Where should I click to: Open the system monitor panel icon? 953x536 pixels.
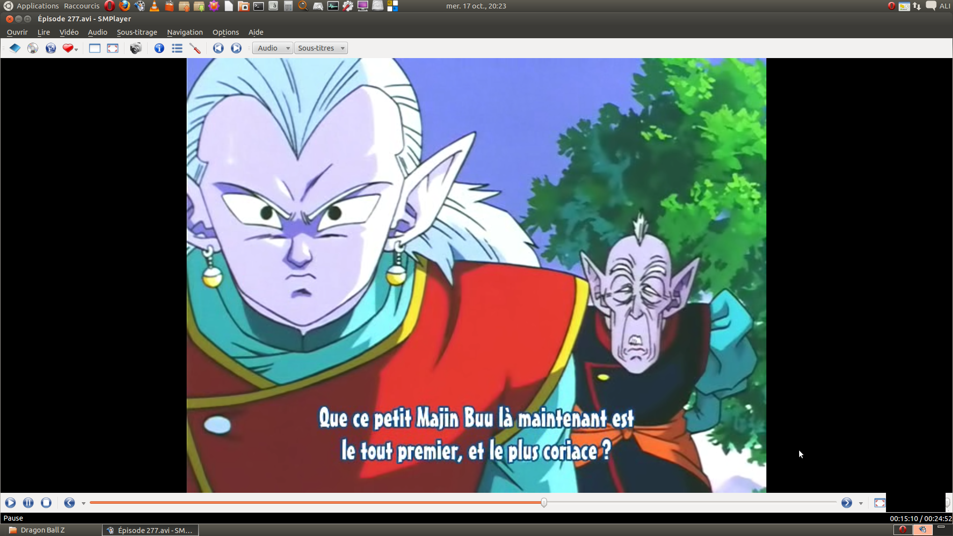tap(333, 6)
